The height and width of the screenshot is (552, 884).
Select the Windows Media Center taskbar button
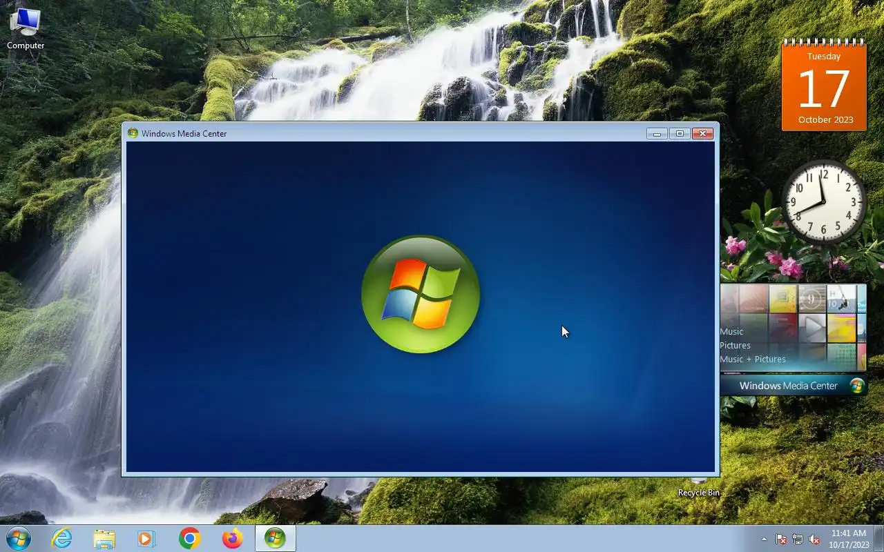275,538
